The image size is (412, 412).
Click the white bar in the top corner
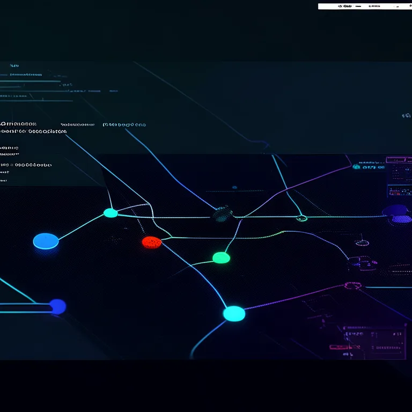pos(365,6)
